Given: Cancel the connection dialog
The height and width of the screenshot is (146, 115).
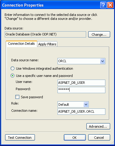Looking at the screenshot, I should [x=99, y=138].
